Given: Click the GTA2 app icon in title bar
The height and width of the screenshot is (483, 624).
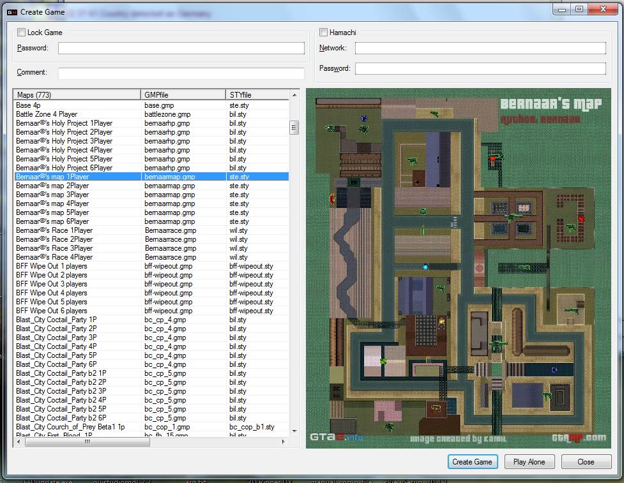Looking at the screenshot, I should pyautogui.click(x=11, y=11).
